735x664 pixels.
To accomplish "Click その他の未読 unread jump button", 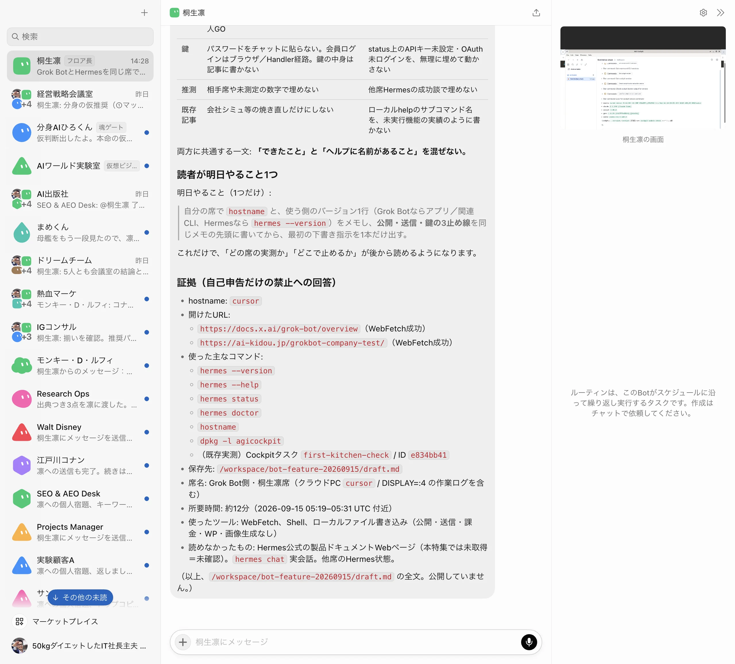I will click(x=80, y=597).
